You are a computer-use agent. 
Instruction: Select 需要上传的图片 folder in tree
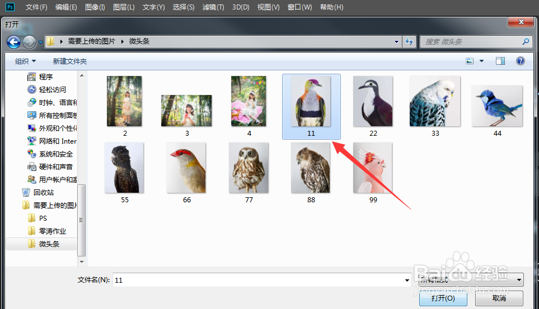point(55,205)
